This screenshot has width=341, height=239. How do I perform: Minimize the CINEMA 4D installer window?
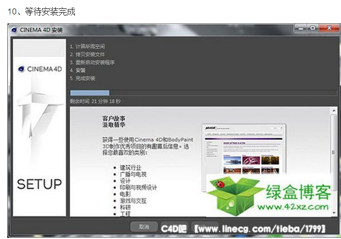[301, 28]
